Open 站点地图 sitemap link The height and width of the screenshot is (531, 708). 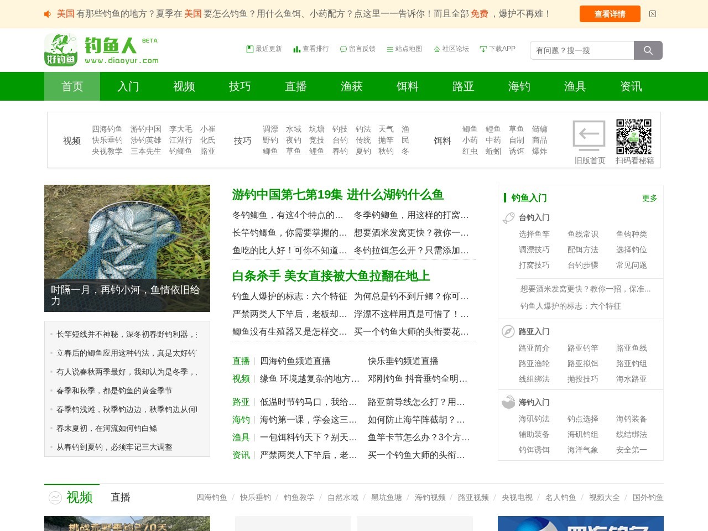click(x=404, y=49)
